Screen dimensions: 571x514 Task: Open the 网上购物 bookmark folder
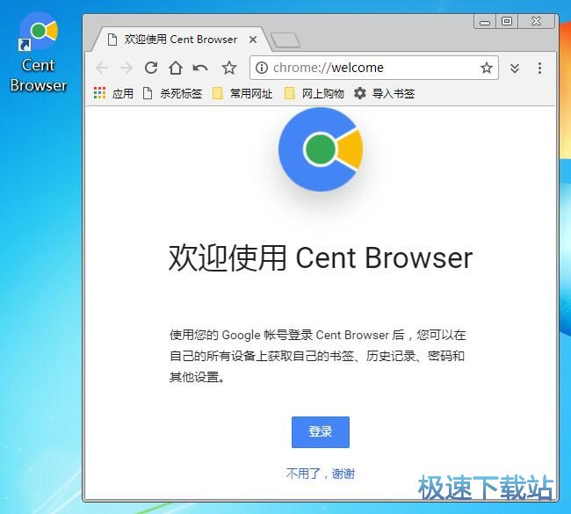pos(314,94)
